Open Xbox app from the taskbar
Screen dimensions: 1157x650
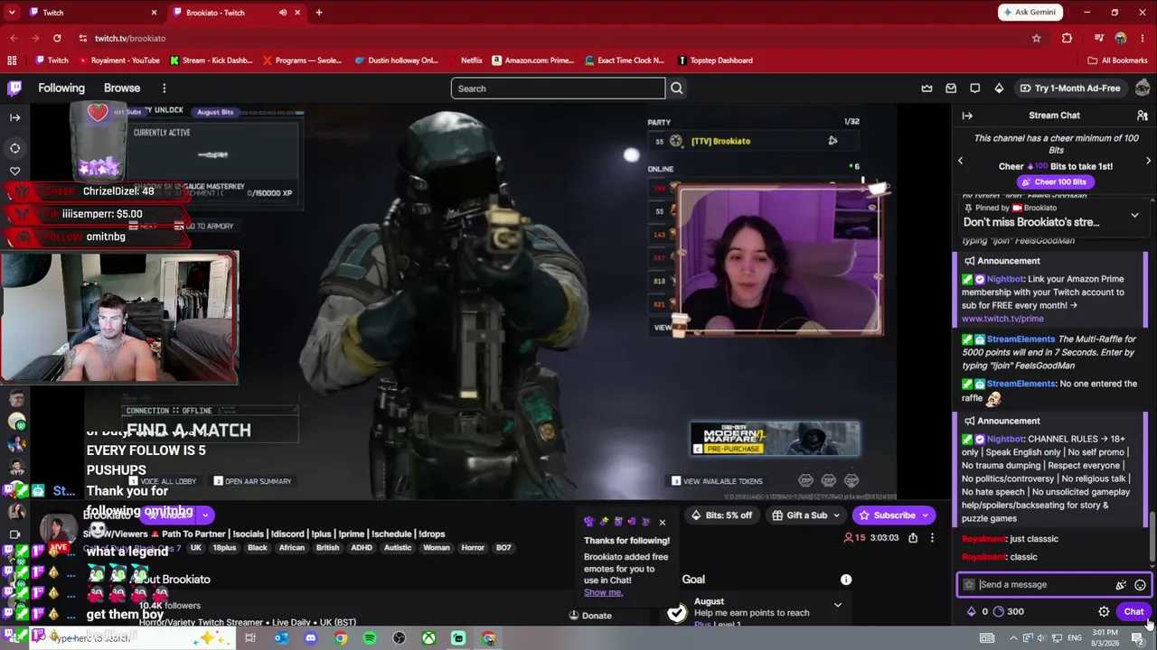pos(428,638)
